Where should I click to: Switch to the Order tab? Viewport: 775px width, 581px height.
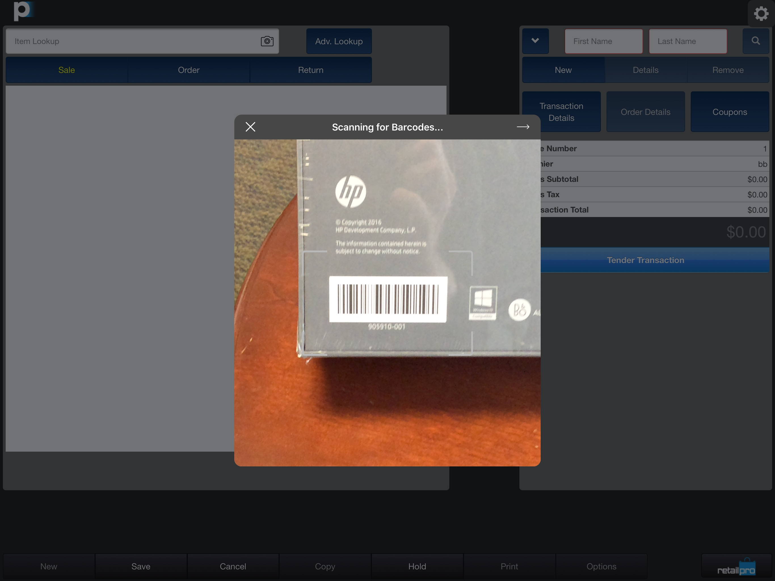pos(188,70)
